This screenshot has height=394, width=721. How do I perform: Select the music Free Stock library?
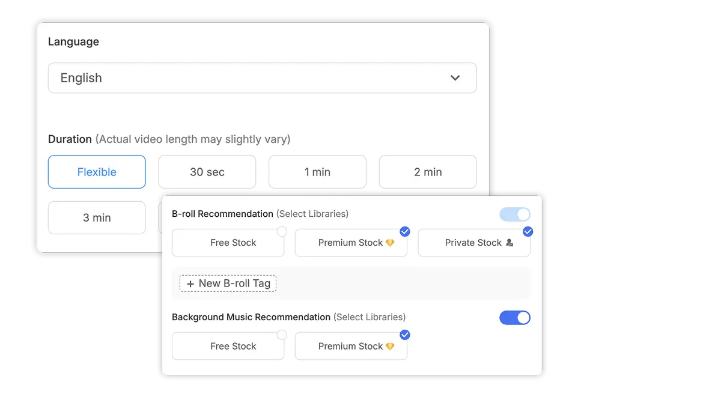click(x=233, y=346)
